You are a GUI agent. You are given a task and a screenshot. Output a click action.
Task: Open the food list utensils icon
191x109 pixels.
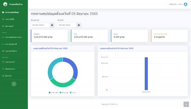coord(3,62)
